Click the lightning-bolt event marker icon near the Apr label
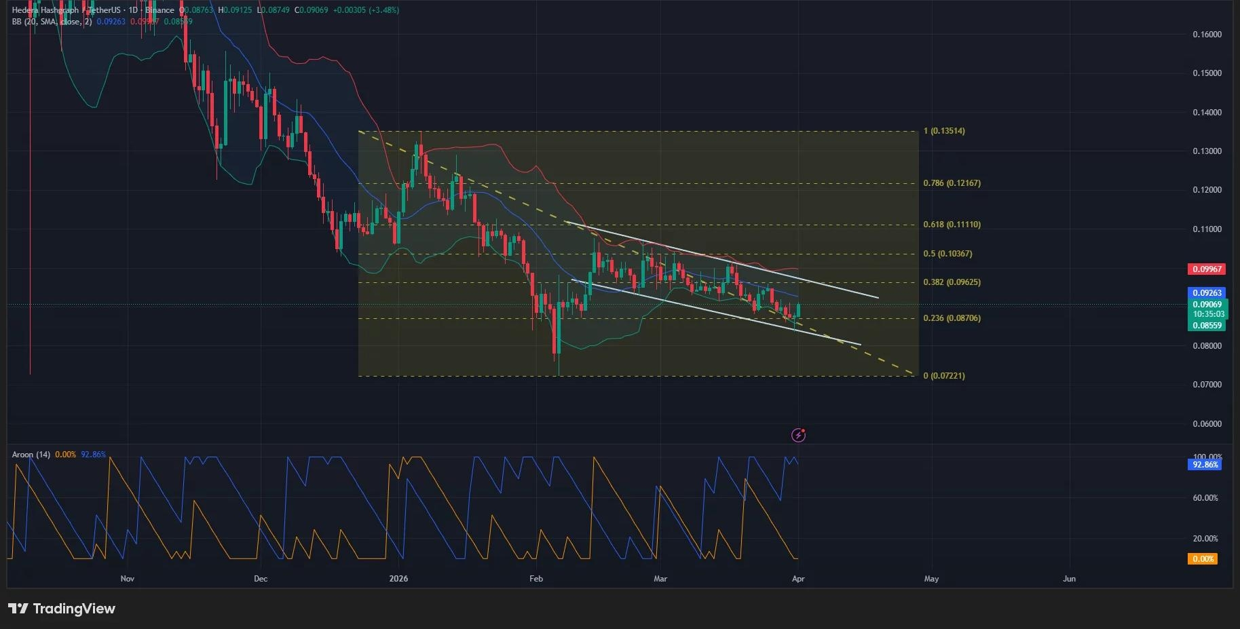Viewport: 1240px width, 629px height. tap(798, 435)
